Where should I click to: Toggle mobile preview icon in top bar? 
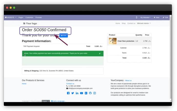[136, 18]
